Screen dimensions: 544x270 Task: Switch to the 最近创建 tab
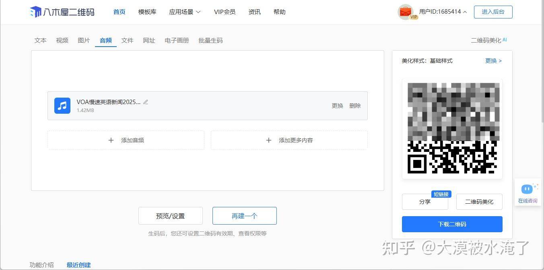(78, 265)
